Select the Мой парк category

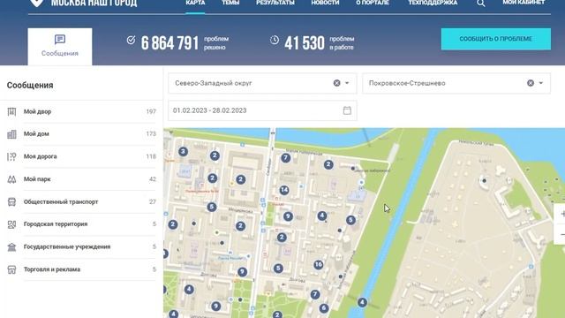coord(81,179)
